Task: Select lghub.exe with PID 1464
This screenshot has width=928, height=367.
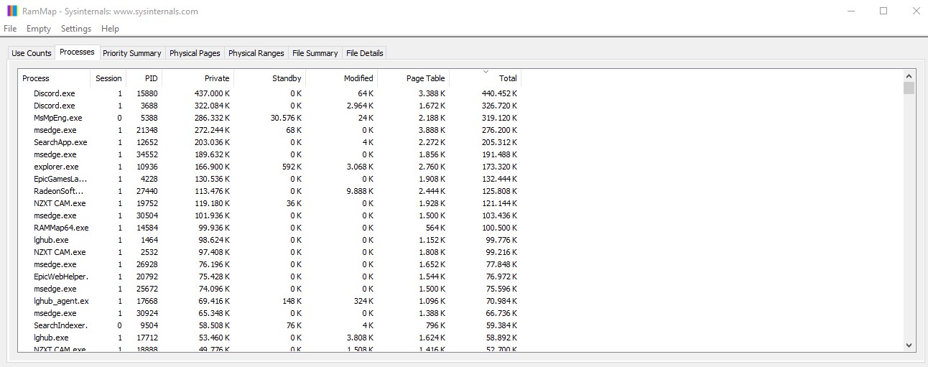Action: [x=270, y=240]
